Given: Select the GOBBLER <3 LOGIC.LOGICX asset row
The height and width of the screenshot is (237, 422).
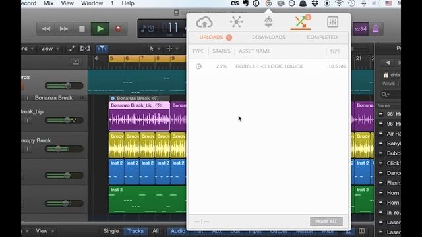Looking at the screenshot, I should tap(268, 66).
